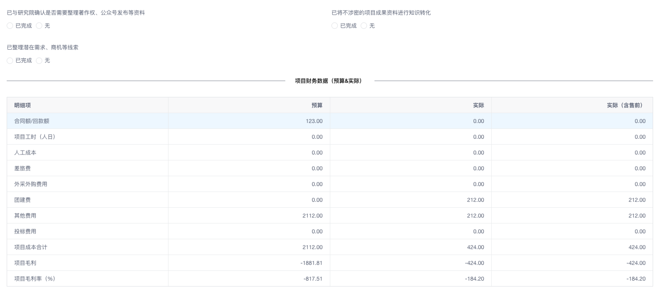Select 无 for 项目成果资料知识转化
This screenshot has width=659, height=296.
(364, 26)
